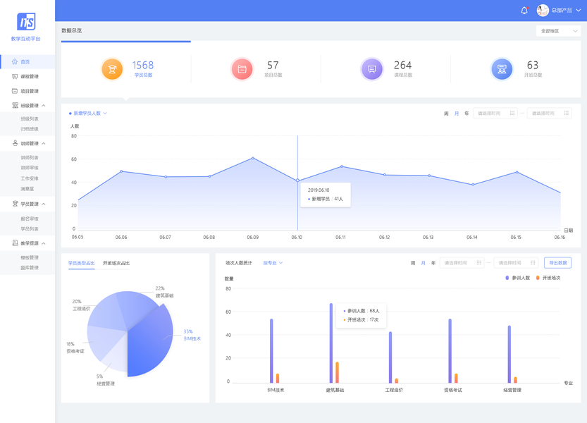This screenshot has height=423, width=587.
Task: Click the orange 学员总数 circle icon
Action: click(x=112, y=69)
